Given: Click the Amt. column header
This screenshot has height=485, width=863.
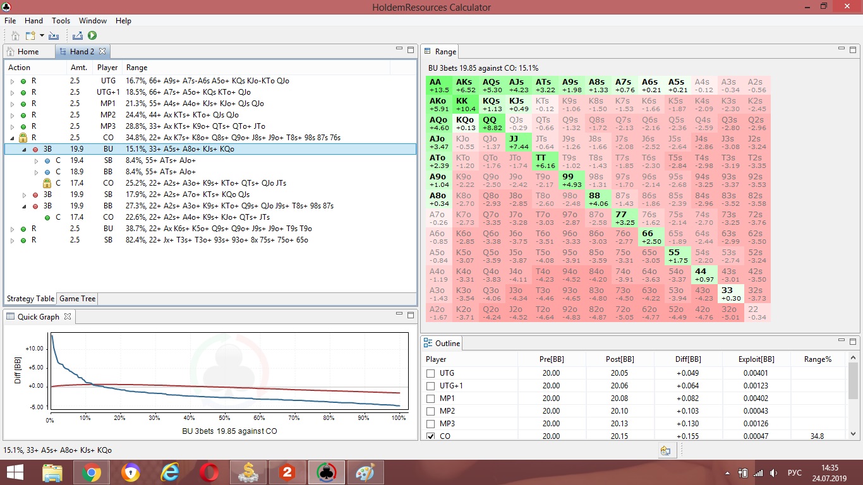Looking at the screenshot, I should click(x=80, y=68).
